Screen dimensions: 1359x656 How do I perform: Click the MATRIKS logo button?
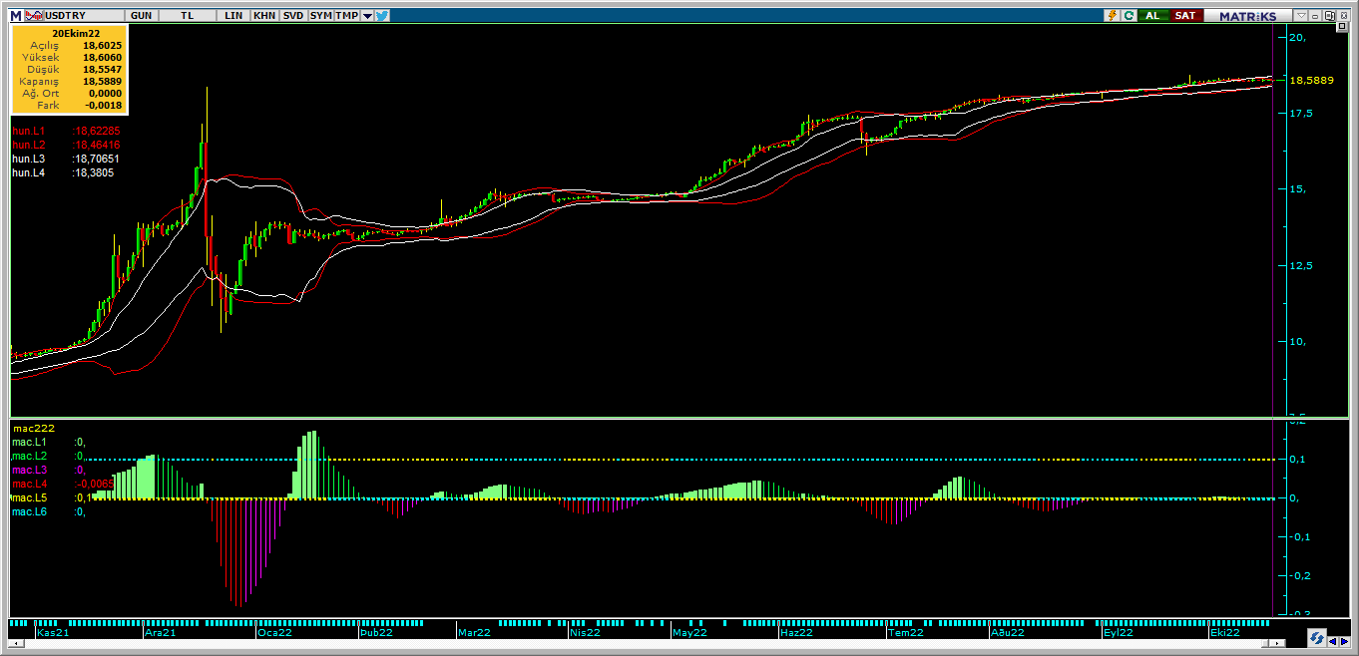(x=1247, y=16)
